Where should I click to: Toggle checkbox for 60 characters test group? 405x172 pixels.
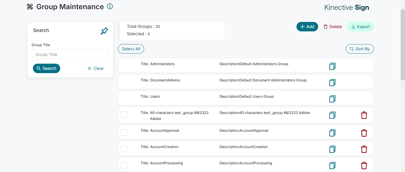(125, 115)
